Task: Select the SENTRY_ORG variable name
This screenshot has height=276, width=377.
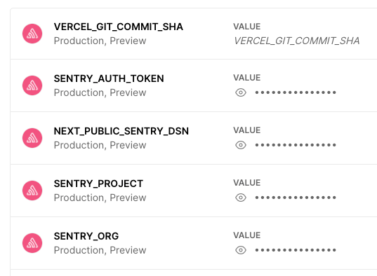Action: pos(86,236)
